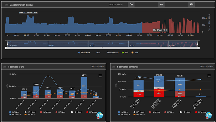Open hamburger menu of 4 dernières semaines chart

(x=209, y=76)
